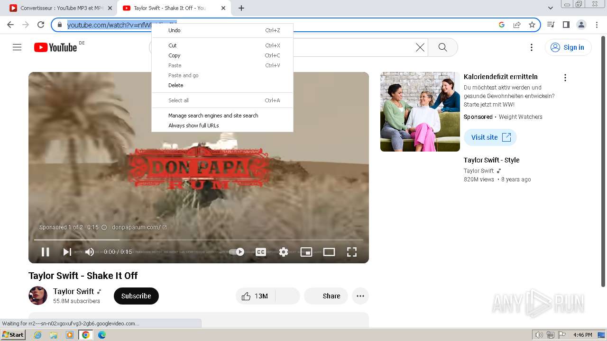The image size is (607, 341).
Task: Click the Share button
Action: click(x=326, y=296)
